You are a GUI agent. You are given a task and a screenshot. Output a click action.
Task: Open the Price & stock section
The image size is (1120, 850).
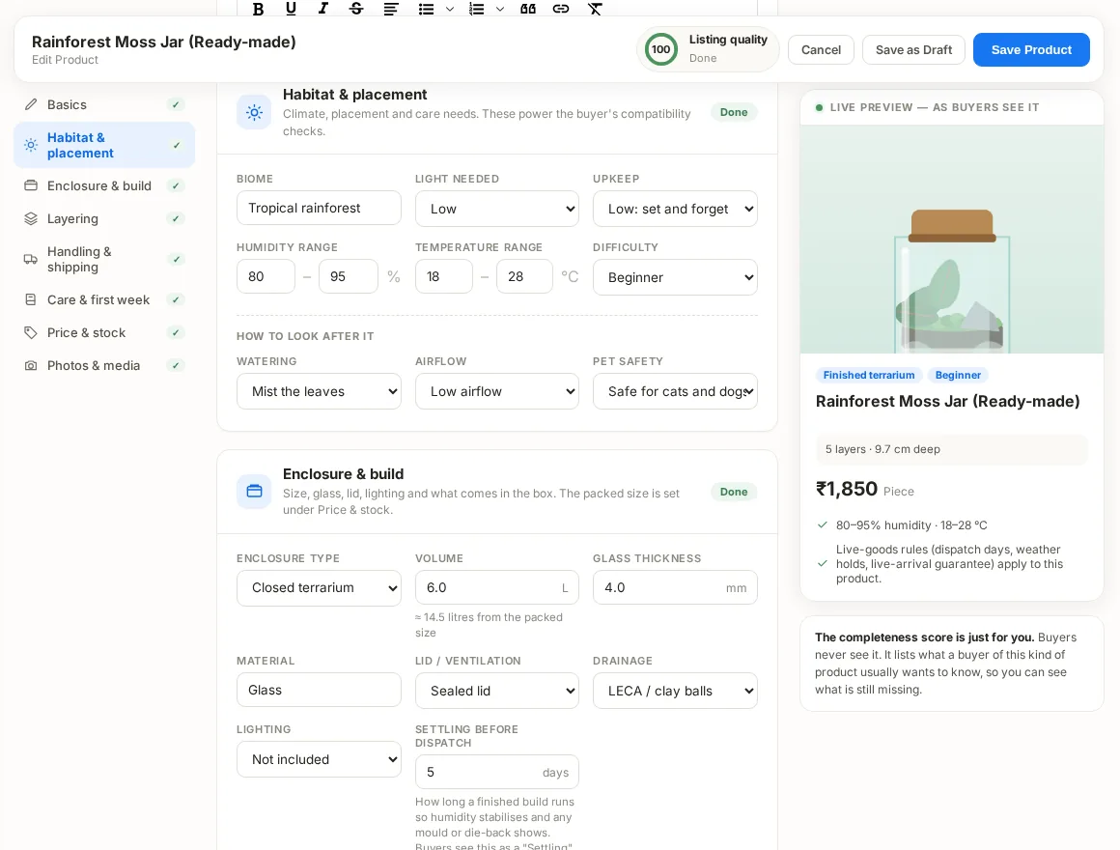pyautogui.click(x=104, y=333)
